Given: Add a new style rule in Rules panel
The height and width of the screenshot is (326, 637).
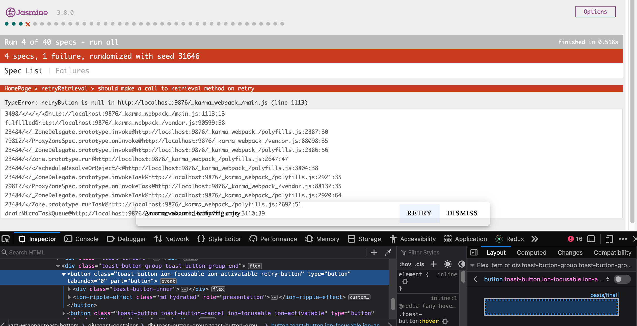Looking at the screenshot, I should 434,264.
